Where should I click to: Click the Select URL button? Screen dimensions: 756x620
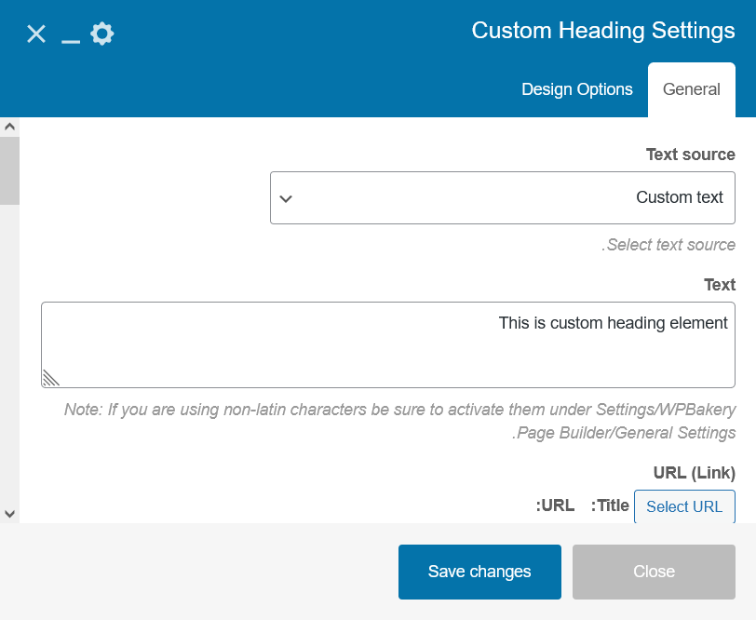click(x=684, y=506)
